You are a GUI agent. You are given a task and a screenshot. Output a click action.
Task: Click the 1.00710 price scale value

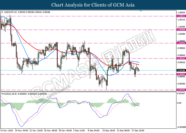[181, 20]
